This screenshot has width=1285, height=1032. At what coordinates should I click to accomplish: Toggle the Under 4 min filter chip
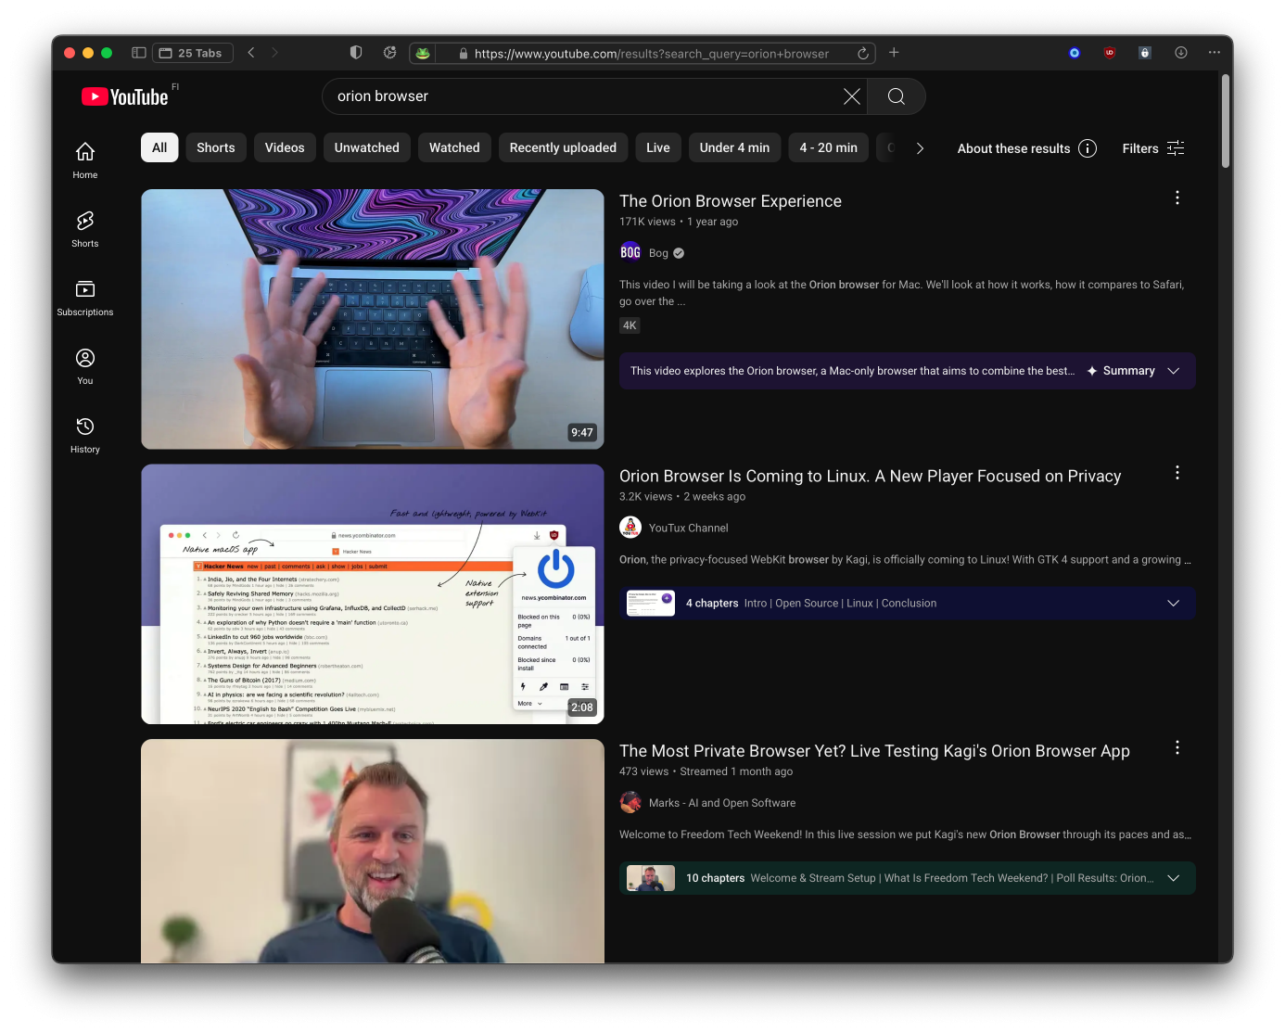click(x=733, y=147)
